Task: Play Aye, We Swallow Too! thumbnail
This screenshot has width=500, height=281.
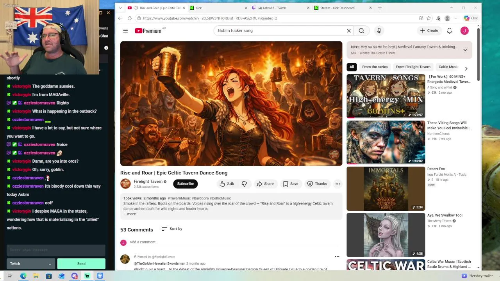Action: click(x=386, y=235)
